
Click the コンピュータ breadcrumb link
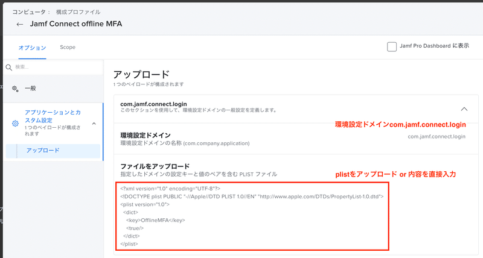[x=29, y=12]
